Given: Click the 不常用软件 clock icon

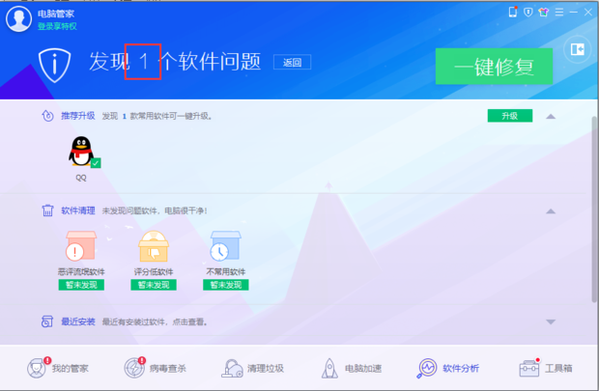Looking at the screenshot, I should click(225, 247).
